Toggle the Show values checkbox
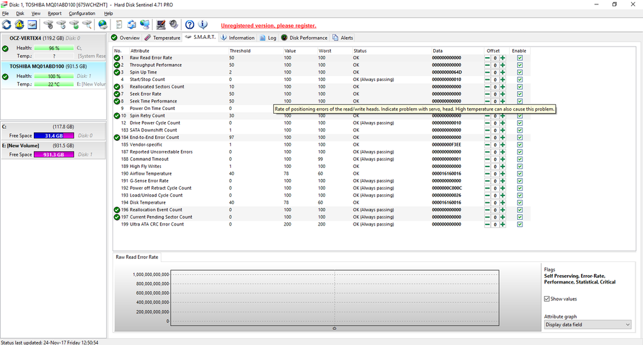 [547, 299]
